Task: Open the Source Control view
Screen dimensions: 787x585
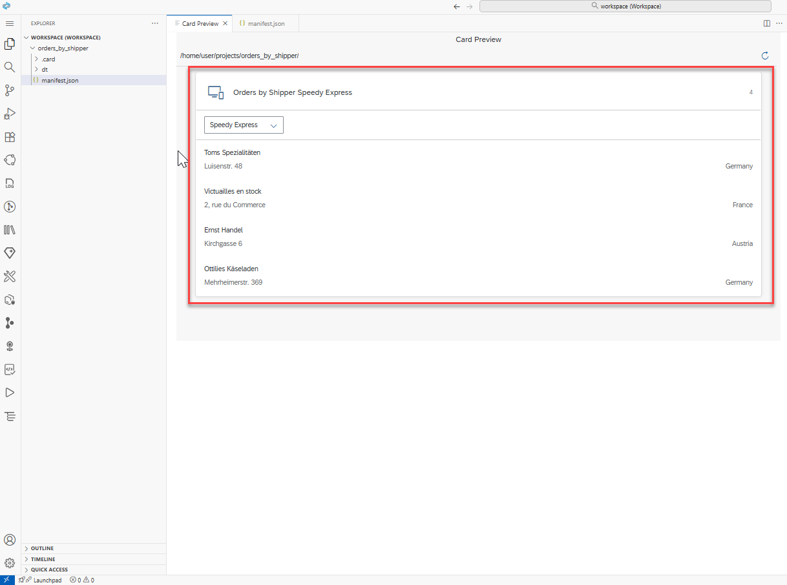Action: (x=10, y=90)
